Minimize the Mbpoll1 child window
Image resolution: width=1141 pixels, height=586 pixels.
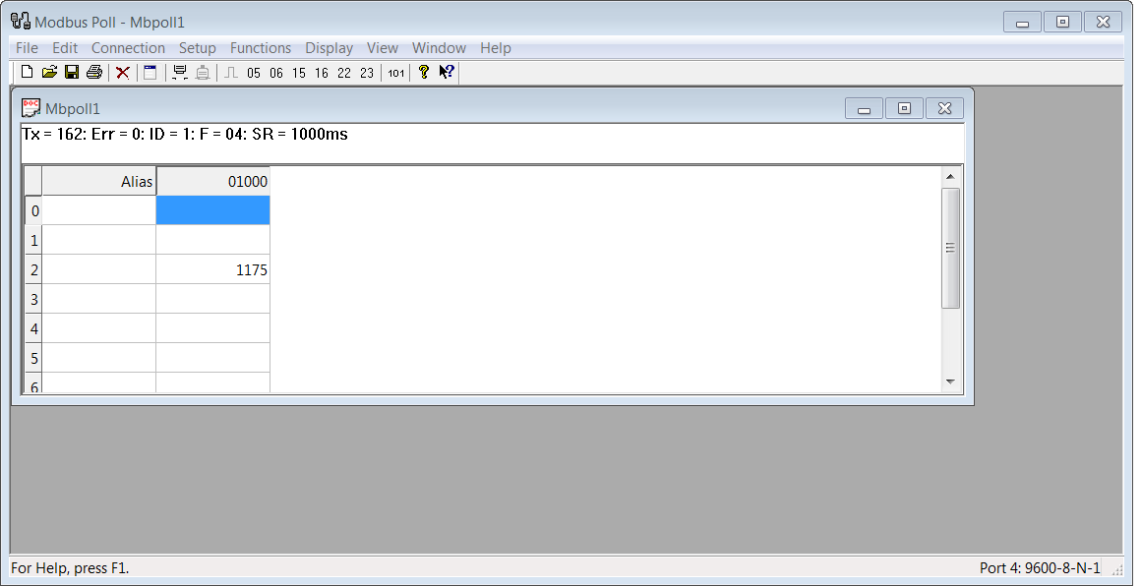865,108
